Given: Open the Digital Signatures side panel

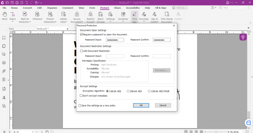Looking at the screenshot, I should pyautogui.click(x=4, y=98).
